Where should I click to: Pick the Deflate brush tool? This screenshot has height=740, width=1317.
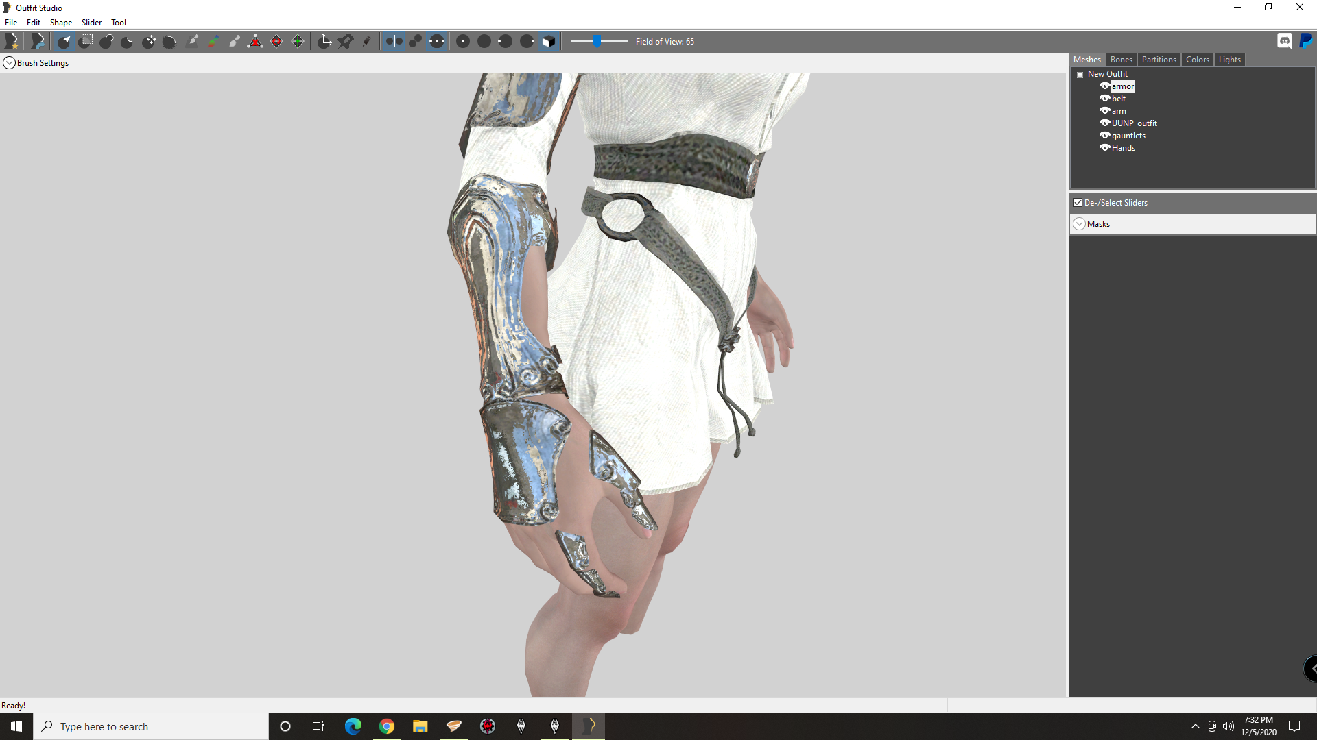(128, 42)
